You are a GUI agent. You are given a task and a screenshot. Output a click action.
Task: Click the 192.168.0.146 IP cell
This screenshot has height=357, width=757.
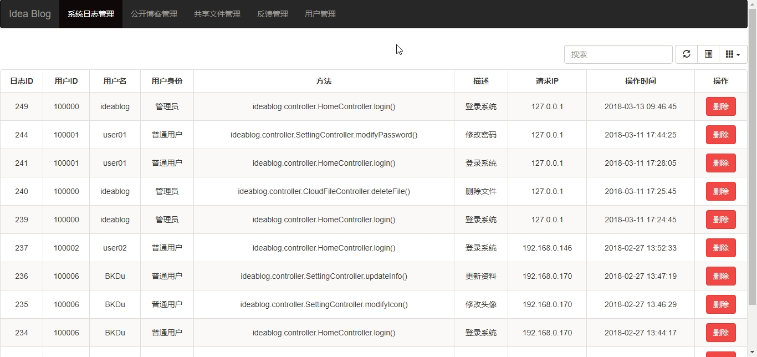[x=547, y=248]
